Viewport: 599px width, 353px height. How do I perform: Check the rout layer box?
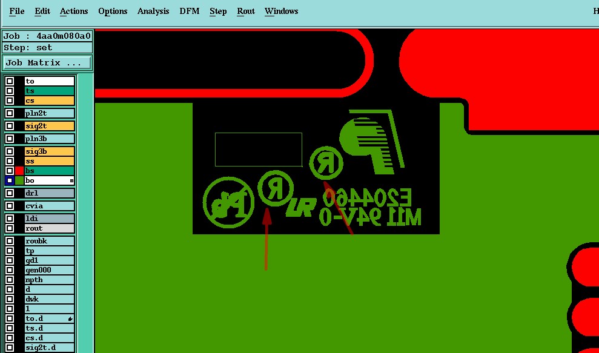pyautogui.click(x=10, y=228)
